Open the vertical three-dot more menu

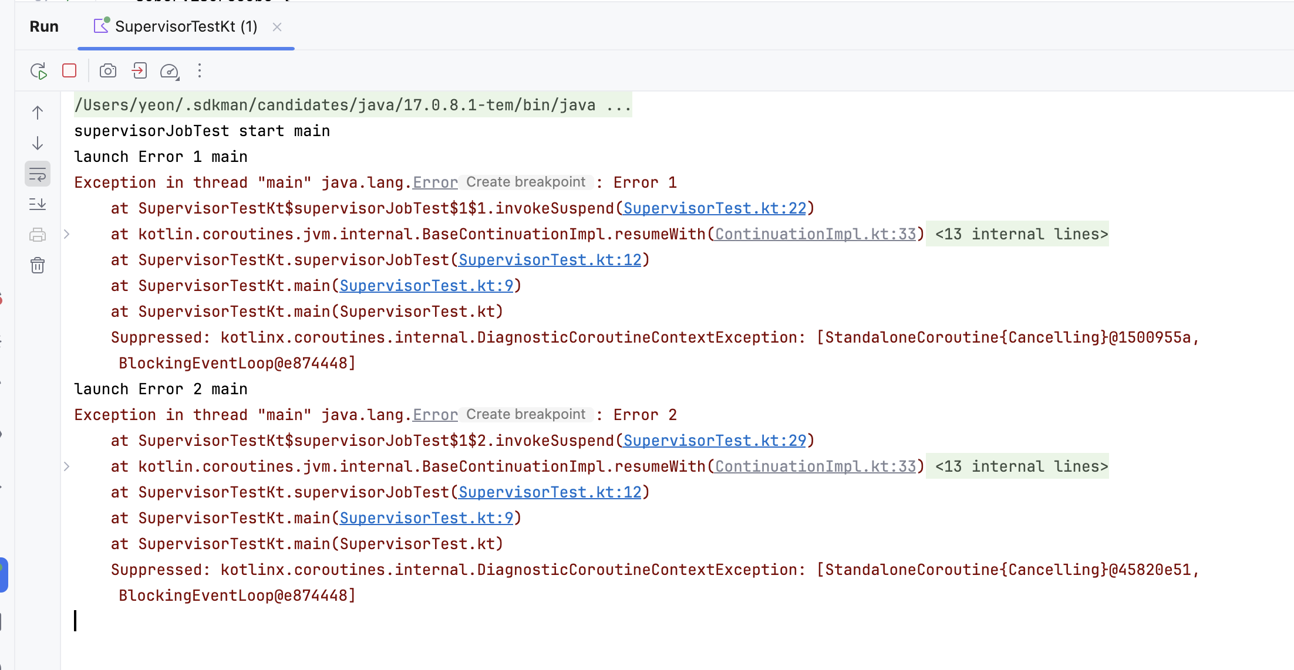200,71
